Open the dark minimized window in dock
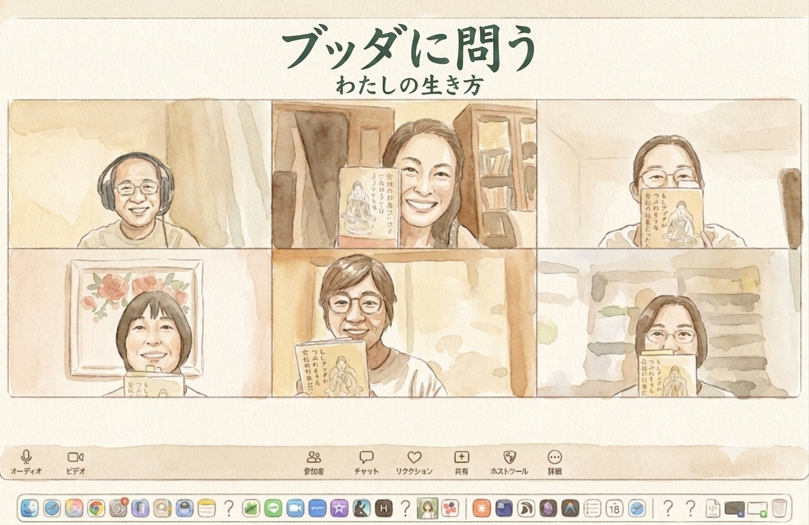Viewport: 809px width, 525px height. (x=734, y=508)
